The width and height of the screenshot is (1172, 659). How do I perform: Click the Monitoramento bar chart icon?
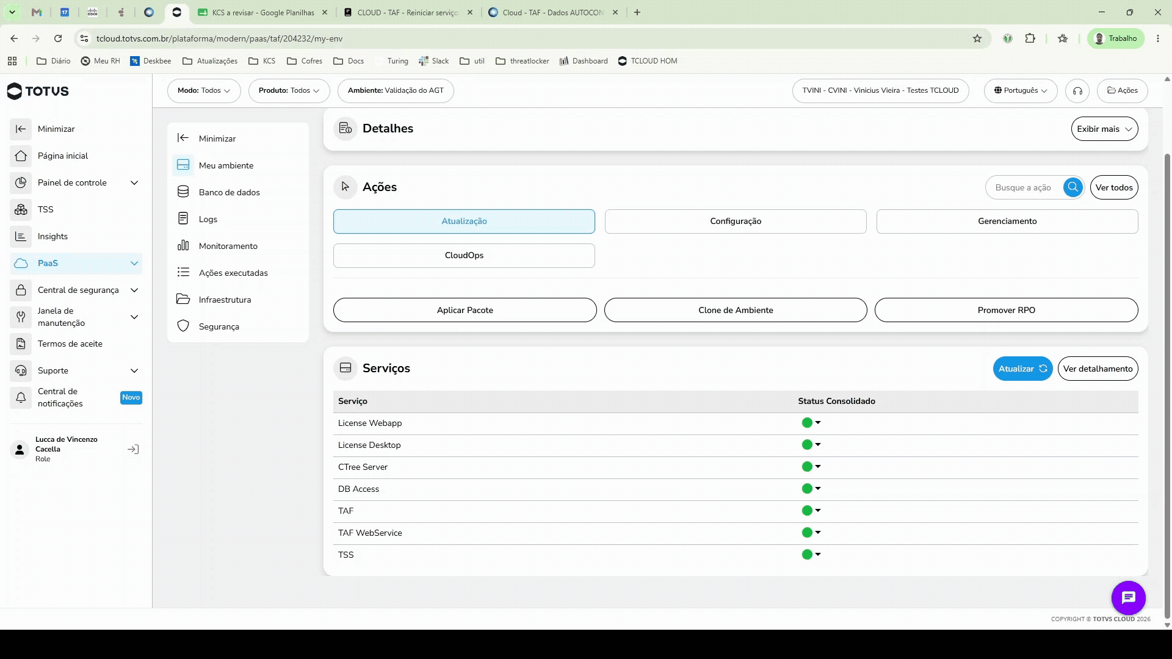pos(183,245)
